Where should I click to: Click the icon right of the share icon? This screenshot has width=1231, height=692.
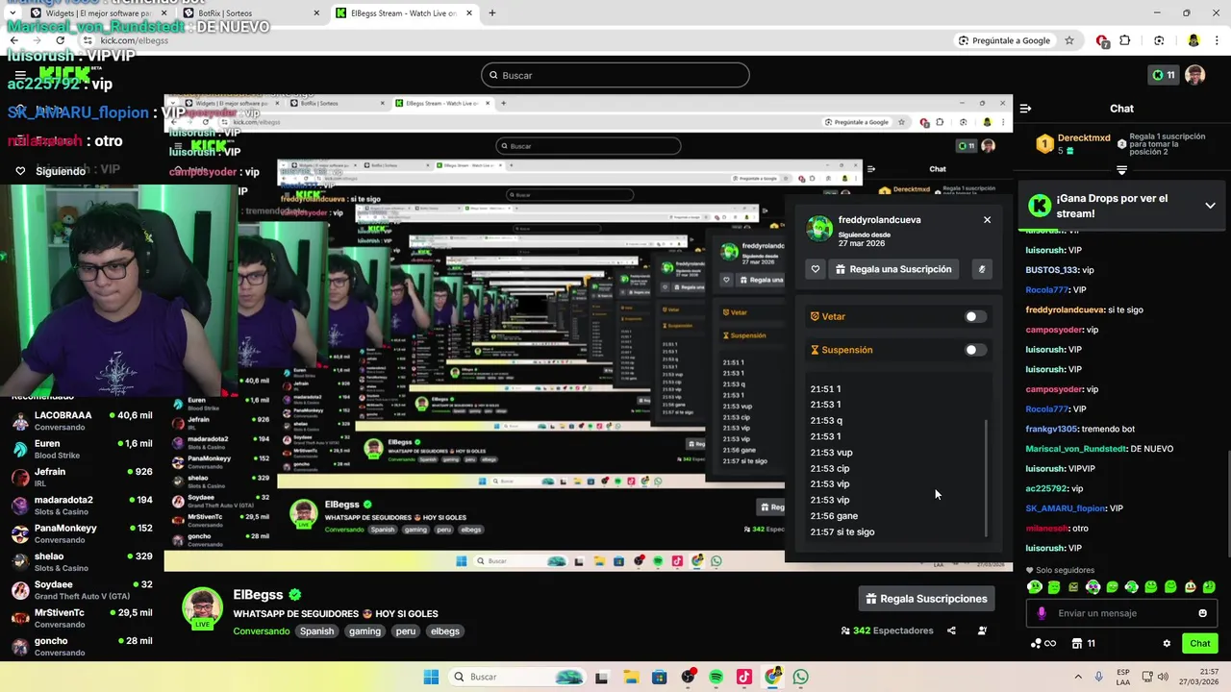982,630
